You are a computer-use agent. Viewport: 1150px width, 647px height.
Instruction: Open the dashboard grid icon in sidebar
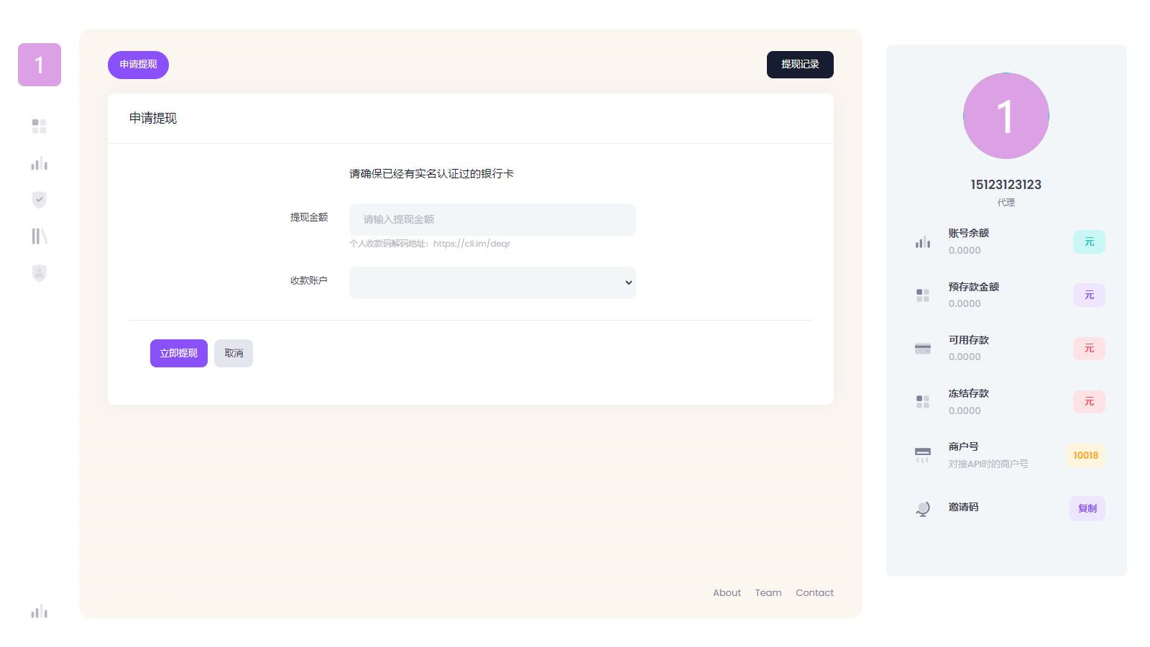(40, 127)
